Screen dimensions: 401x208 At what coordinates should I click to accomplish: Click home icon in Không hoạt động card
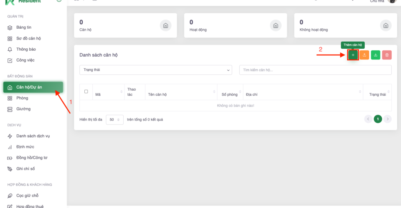[x=386, y=25]
